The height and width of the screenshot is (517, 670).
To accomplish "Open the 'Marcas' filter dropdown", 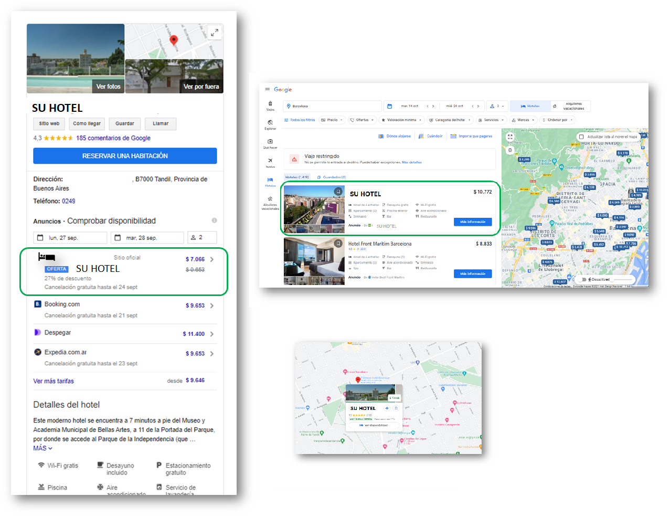I will coord(523,120).
